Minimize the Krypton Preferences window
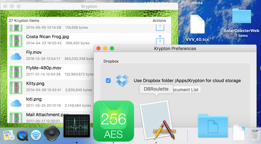The height and width of the screenshot is (144, 261). coord(105,48)
